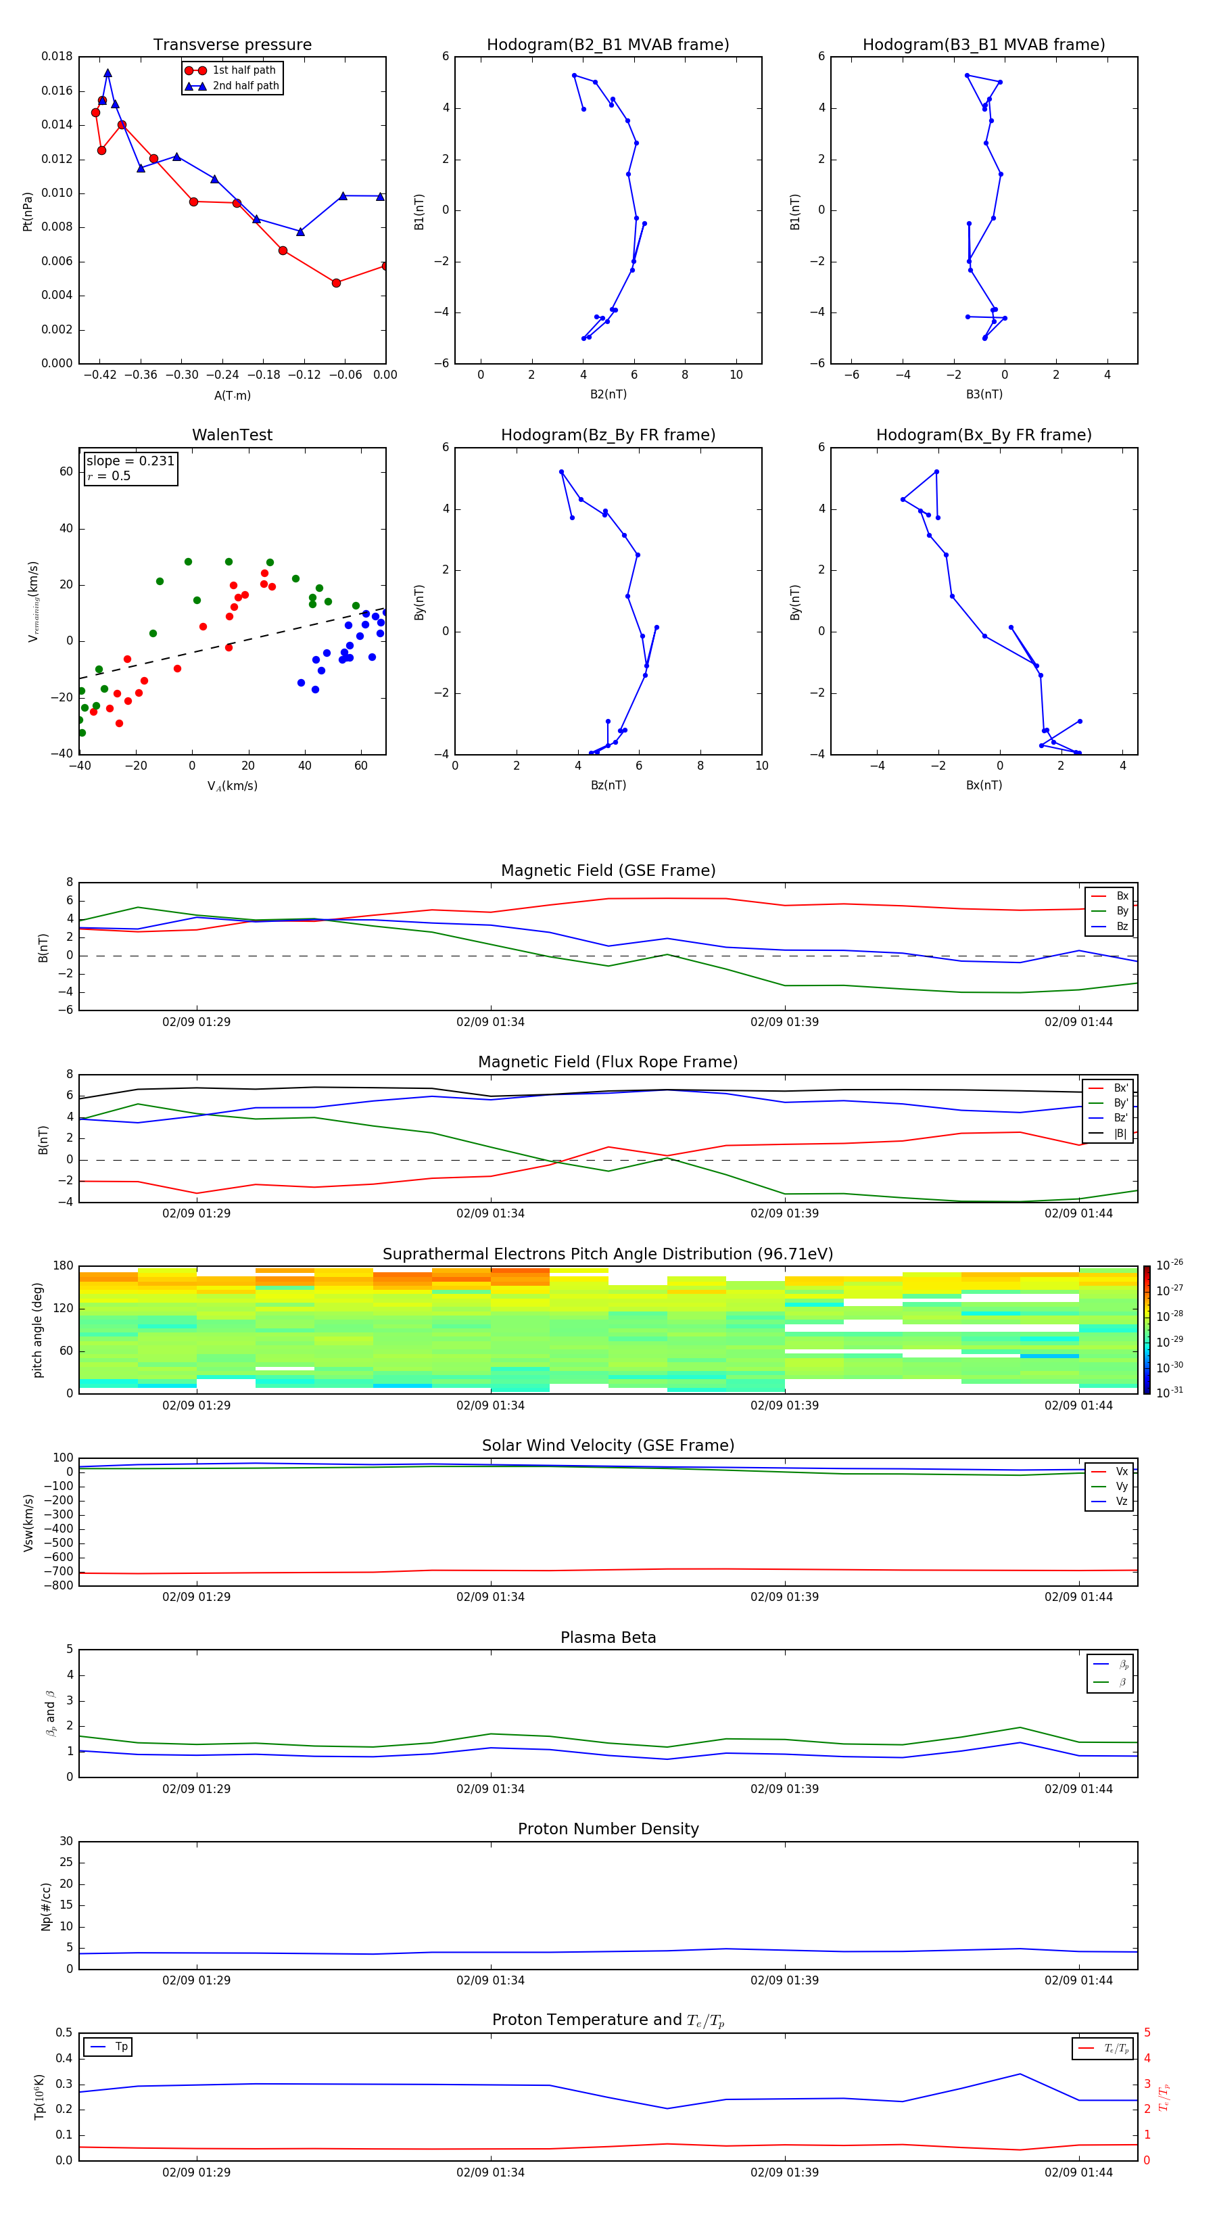Click the "Bz(nT)" x-axis label
The height and width of the screenshot is (2232, 1217).
(x=608, y=785)
